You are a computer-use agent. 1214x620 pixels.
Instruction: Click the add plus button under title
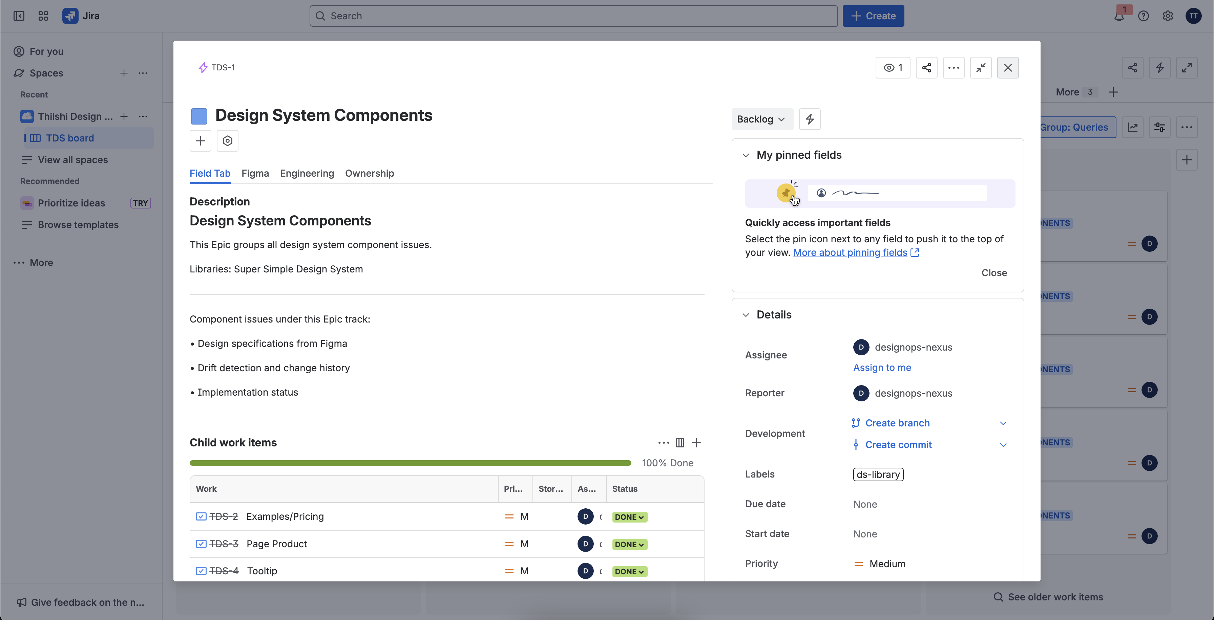coord(200,141)
